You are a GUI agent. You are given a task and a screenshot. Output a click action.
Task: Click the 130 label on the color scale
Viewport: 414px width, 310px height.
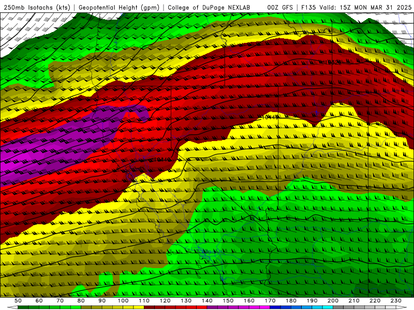click(x=186, y=301)
